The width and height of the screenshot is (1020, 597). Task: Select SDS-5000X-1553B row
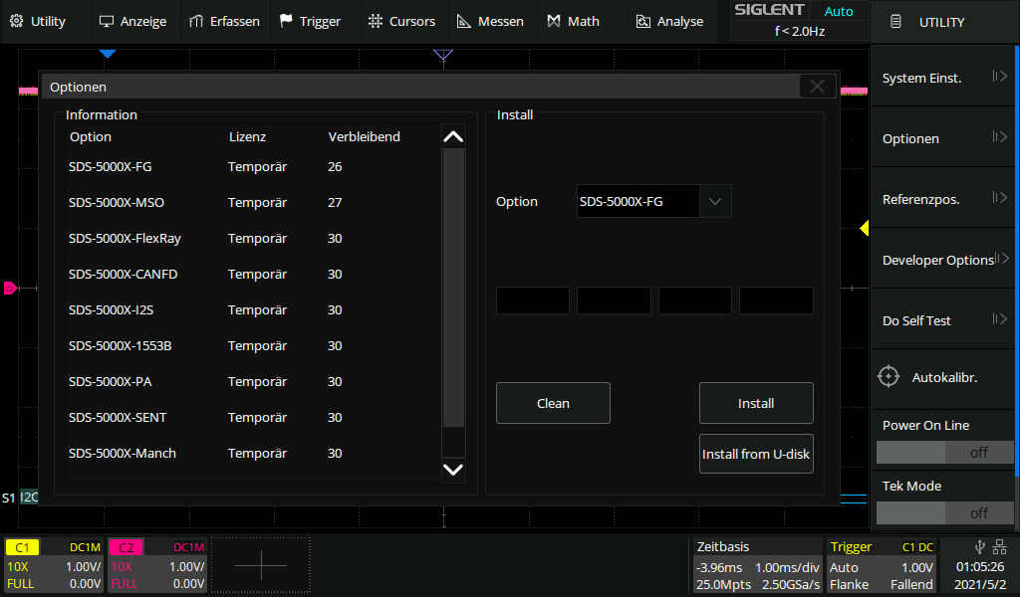pos(252,345)
